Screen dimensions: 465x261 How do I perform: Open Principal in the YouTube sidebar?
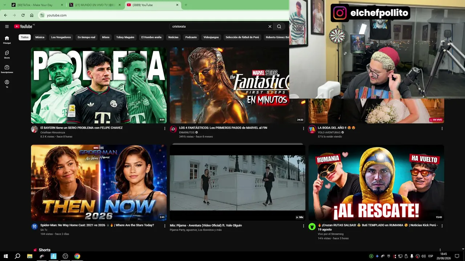tap(7, 40)
